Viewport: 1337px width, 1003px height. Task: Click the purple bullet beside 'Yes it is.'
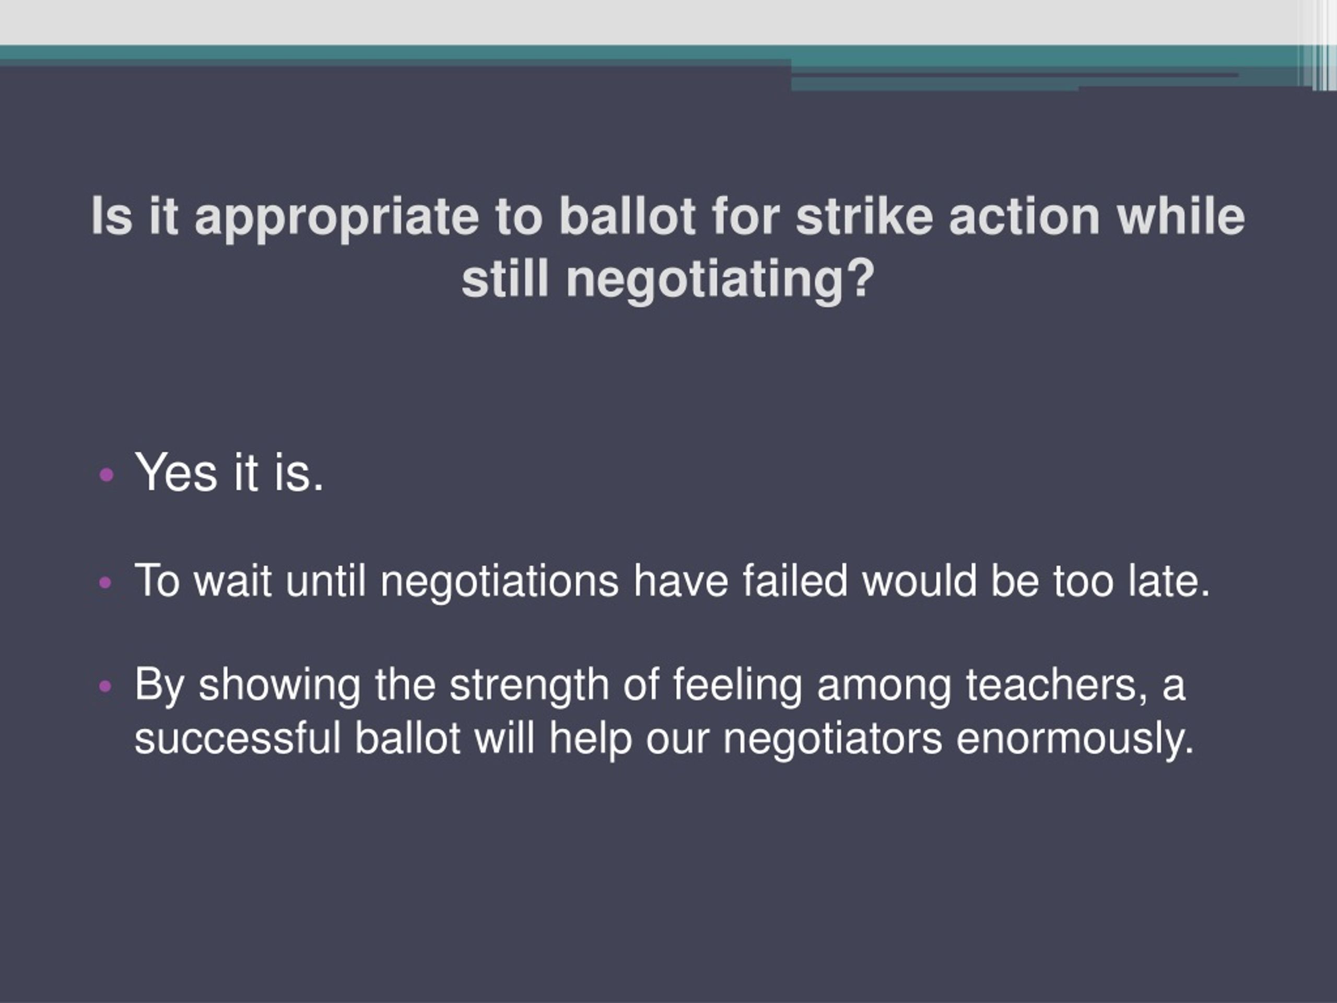[106, 474]
